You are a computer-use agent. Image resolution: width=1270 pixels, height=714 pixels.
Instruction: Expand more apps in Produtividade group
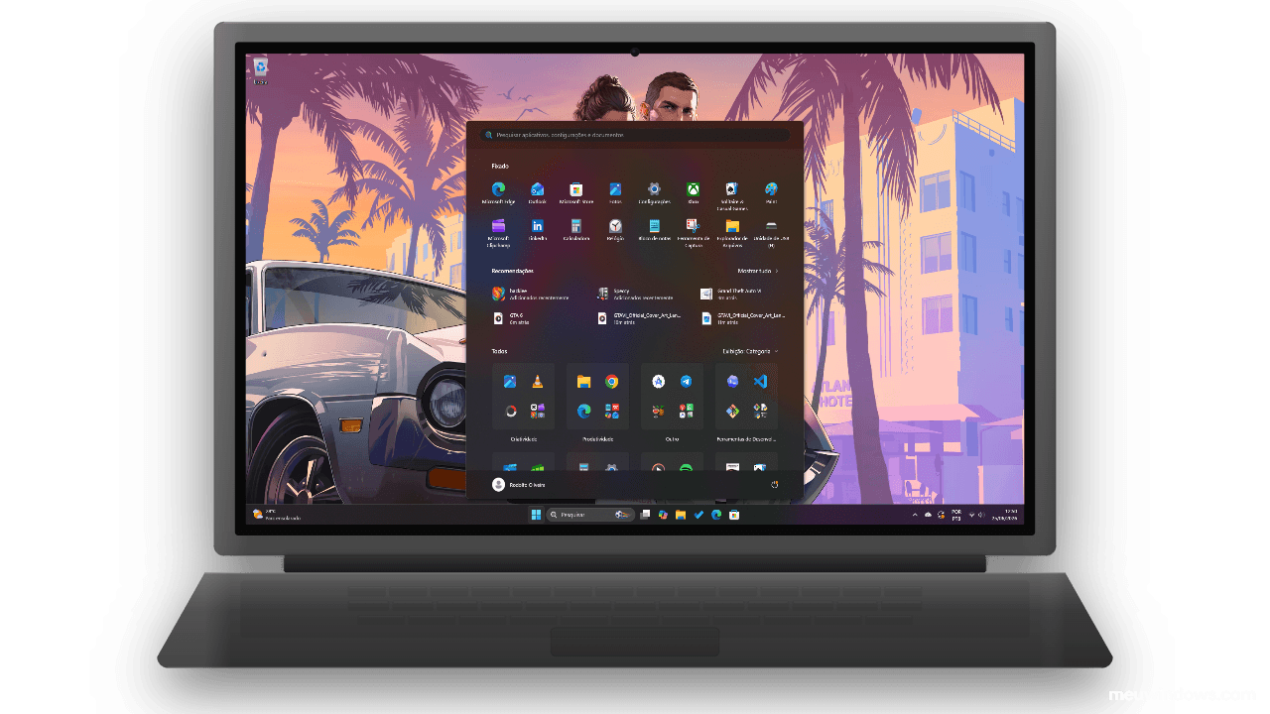[x=612, y=410]
